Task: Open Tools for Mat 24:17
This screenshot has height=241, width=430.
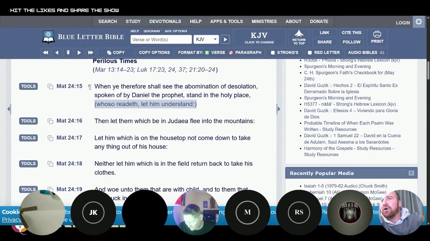Action: coord(28,138)
